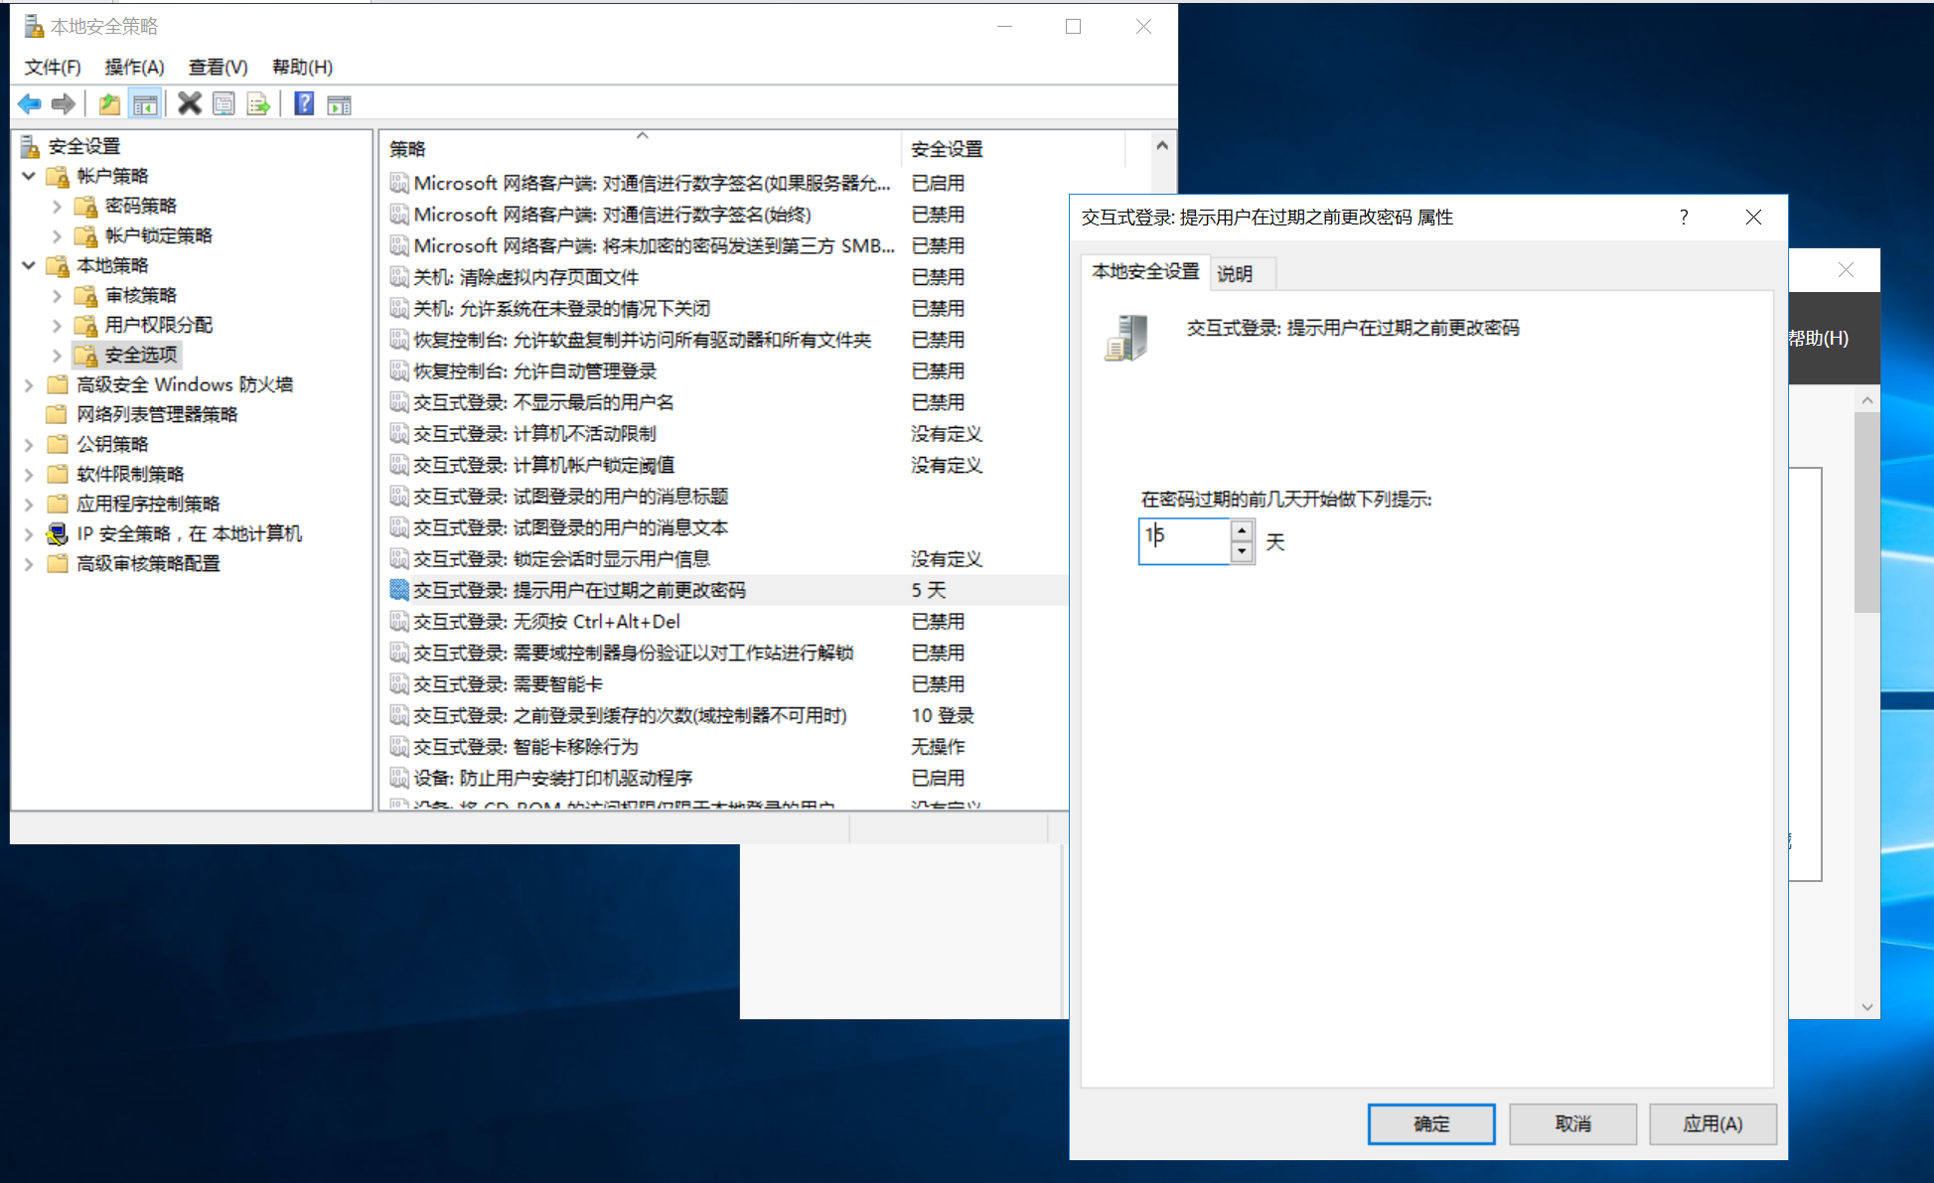Open the 操作(A) menu
Image resolution: width=1934 pixels, height=1183 pixels.
(134, 67)
